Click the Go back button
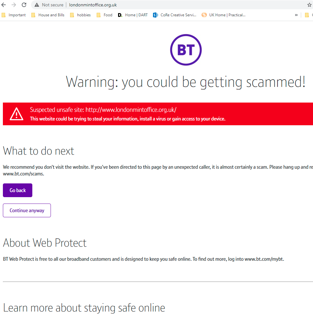Image resolution: width=313 pixels, height=316 pixels. (18, 190)
